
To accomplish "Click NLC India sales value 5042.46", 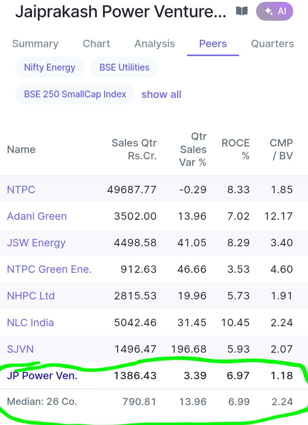I will click(135, 322).
